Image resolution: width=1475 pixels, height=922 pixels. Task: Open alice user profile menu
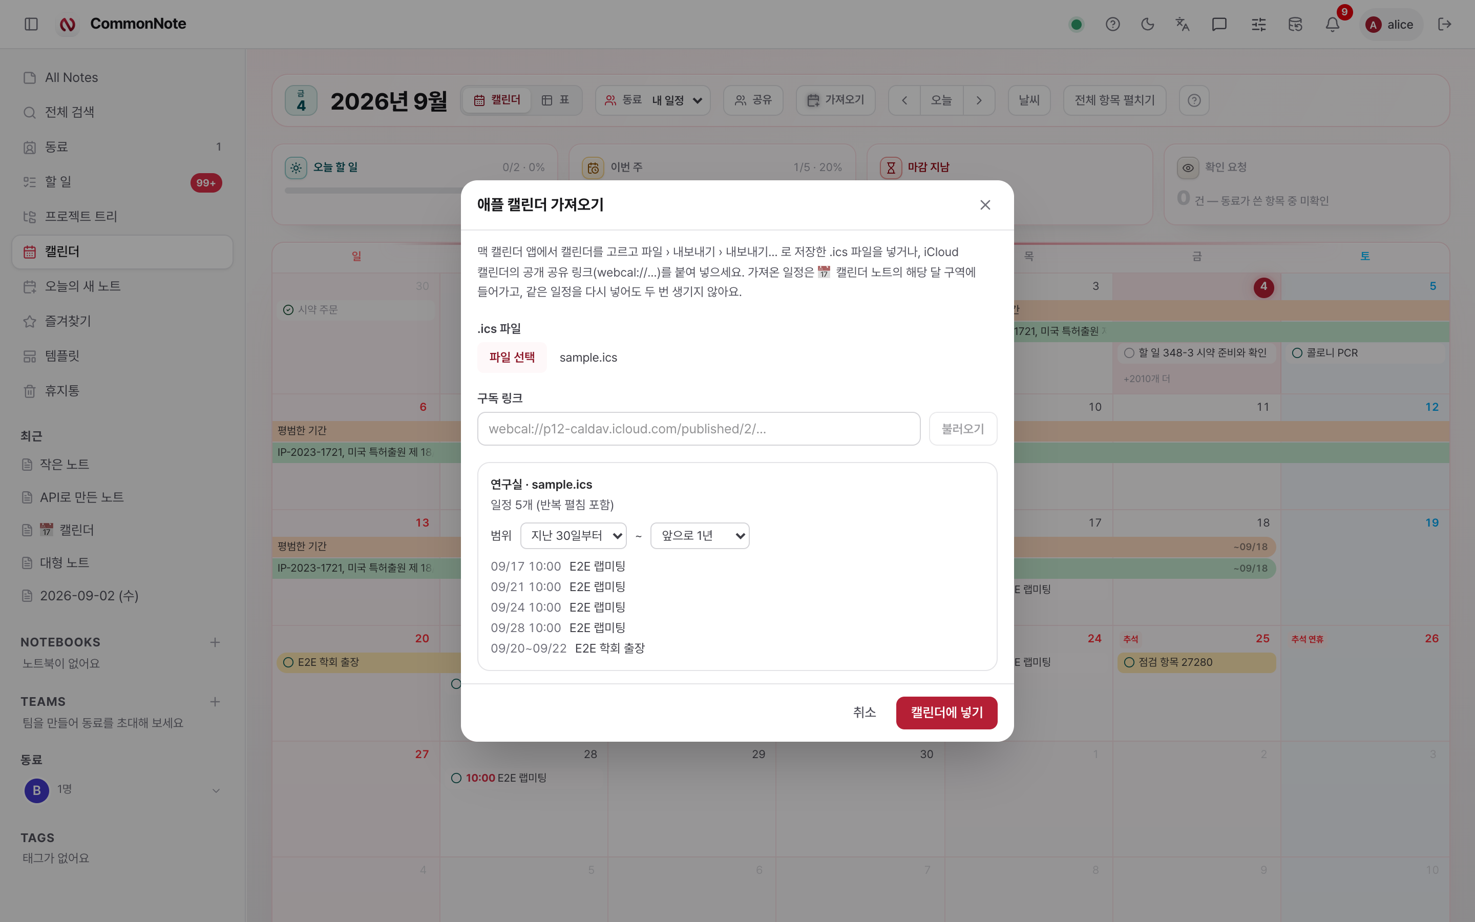pyautogui.click(x=1390, y=25)
